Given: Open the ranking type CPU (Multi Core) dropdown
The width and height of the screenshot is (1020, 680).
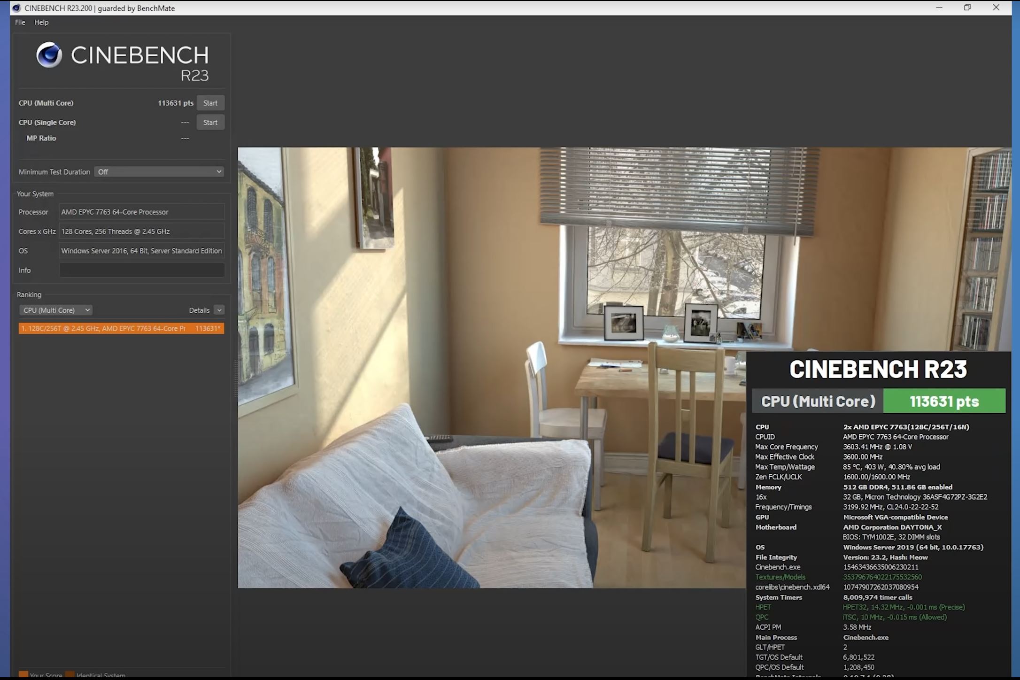Looking at the screenshot, I should click(56, 310).
